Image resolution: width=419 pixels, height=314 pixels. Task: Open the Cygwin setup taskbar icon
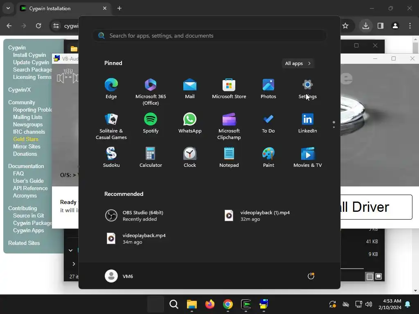(246, 304)
